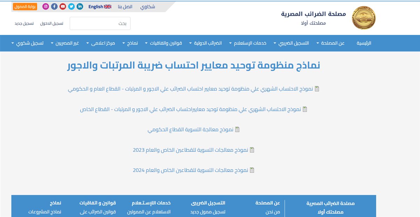Click footer heading عن المصلحة
This screenshot has height=217, width=420.
coord(268,203)
